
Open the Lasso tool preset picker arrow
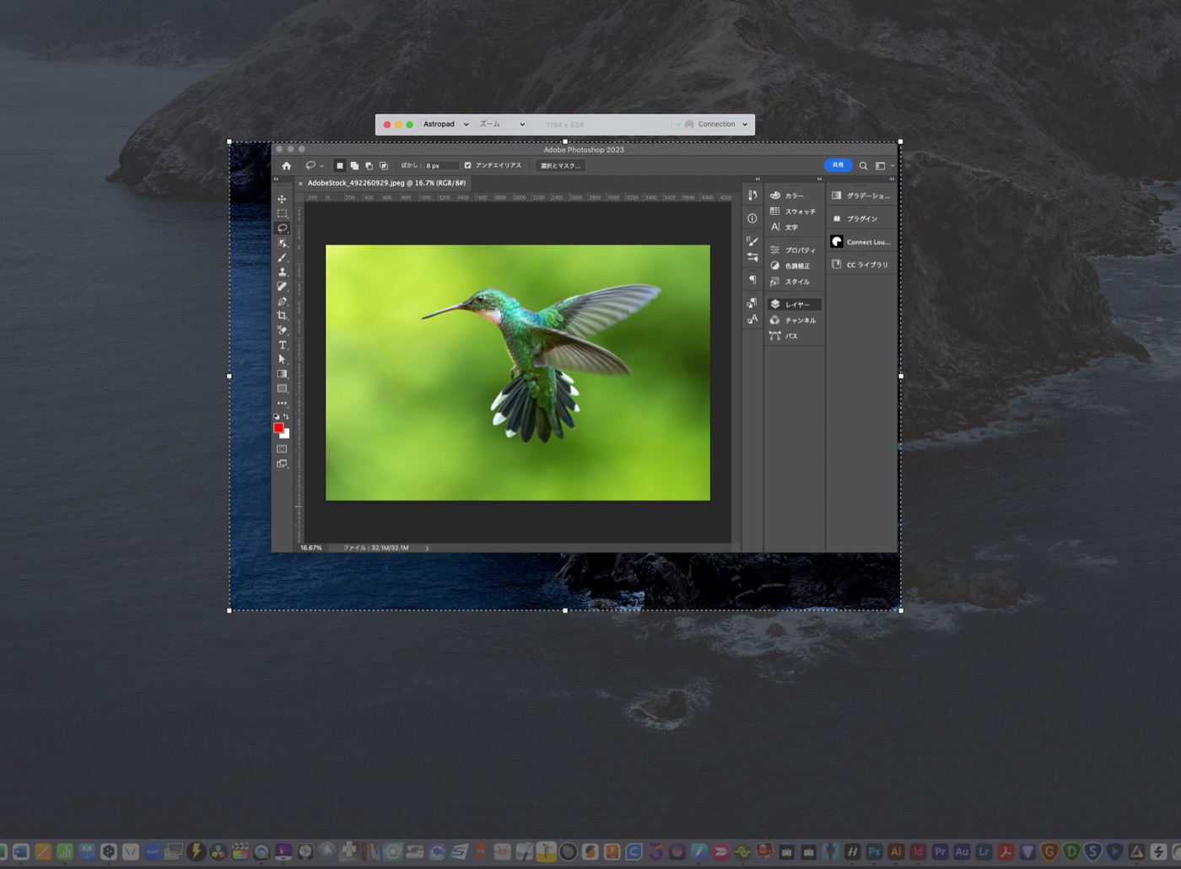pos(321,166)
